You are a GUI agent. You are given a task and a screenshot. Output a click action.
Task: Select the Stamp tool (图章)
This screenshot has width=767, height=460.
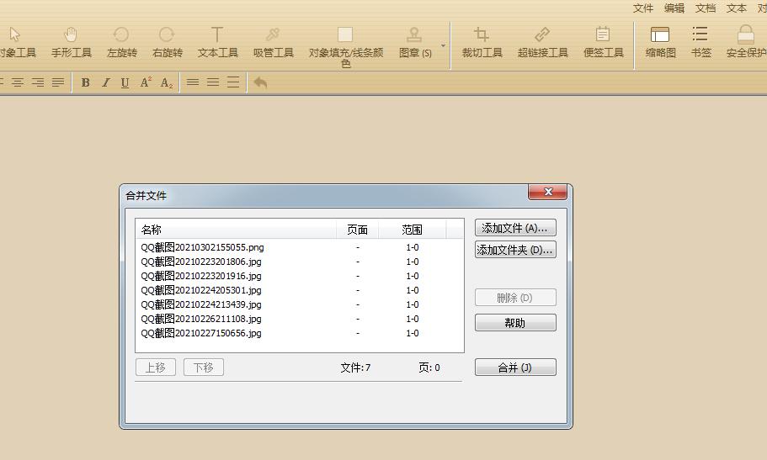pos(415,42)
